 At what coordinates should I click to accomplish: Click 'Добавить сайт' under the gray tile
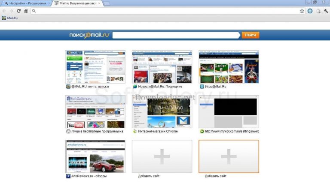tap(149, 176)
